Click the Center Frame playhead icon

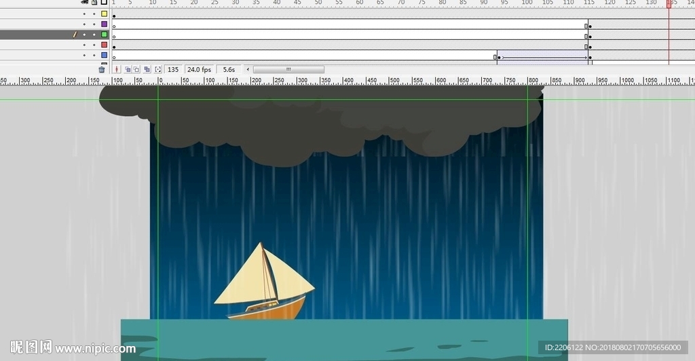[x=117, y=69]
